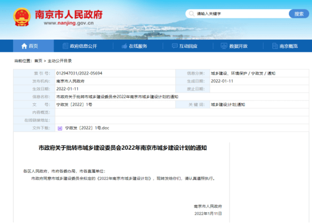Click the 索引号 label cell
This screenshot has height=223, width=312.
[x=34, y=73]
